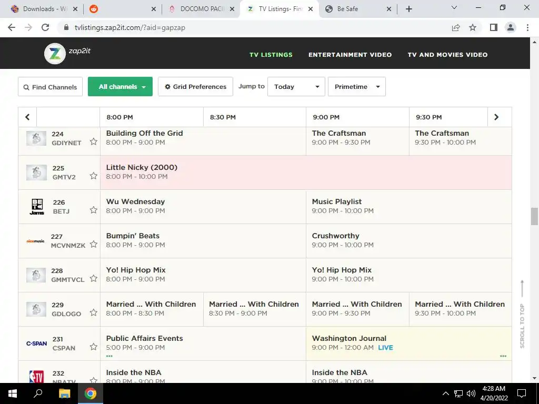Open the tab search chevron

tap(454, 7)
